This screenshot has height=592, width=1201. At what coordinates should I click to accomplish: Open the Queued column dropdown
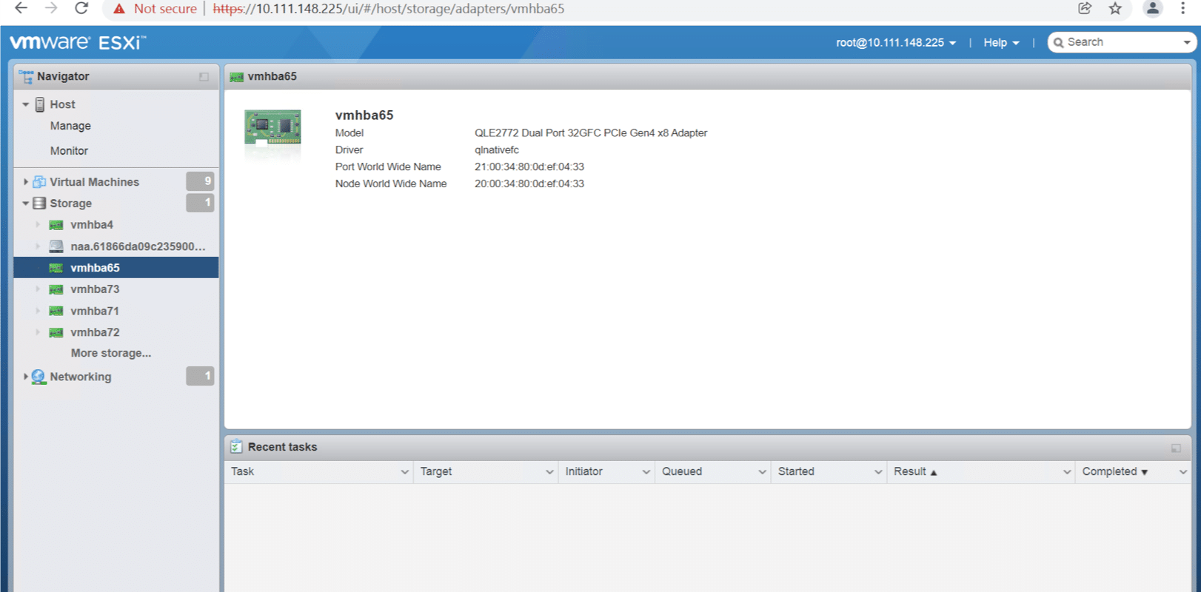[x=762, y=472]
